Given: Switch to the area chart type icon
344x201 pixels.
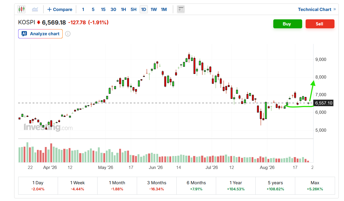Looking at the screenshot, I should [35, 10].
